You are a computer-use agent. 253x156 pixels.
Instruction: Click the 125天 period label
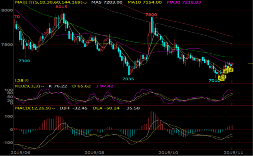(20, 81)
